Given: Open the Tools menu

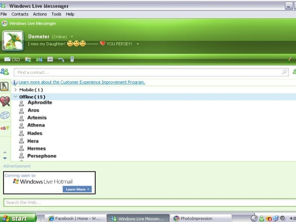Looking at the screenshot, I should click(x=56, y=14).
